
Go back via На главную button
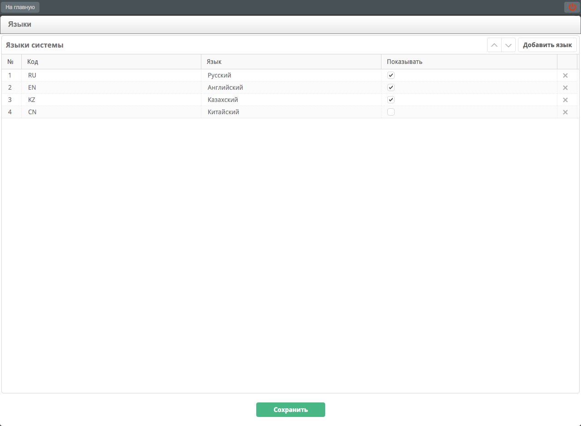tap(20, 7)
